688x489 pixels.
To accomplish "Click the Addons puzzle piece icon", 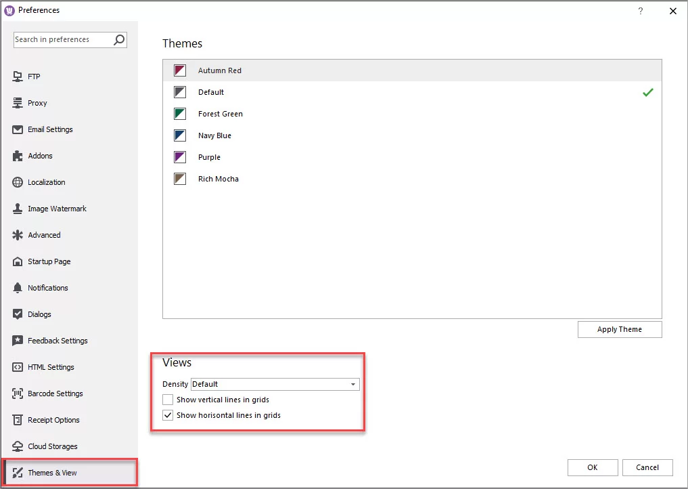I will pyautogui.click(x=18, y=156).
